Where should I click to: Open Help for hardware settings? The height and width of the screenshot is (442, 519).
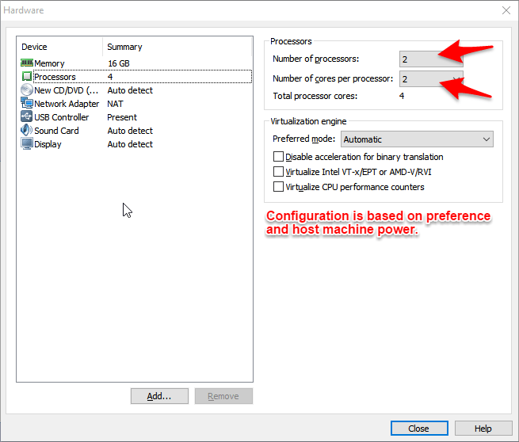[x=483, y=429]
